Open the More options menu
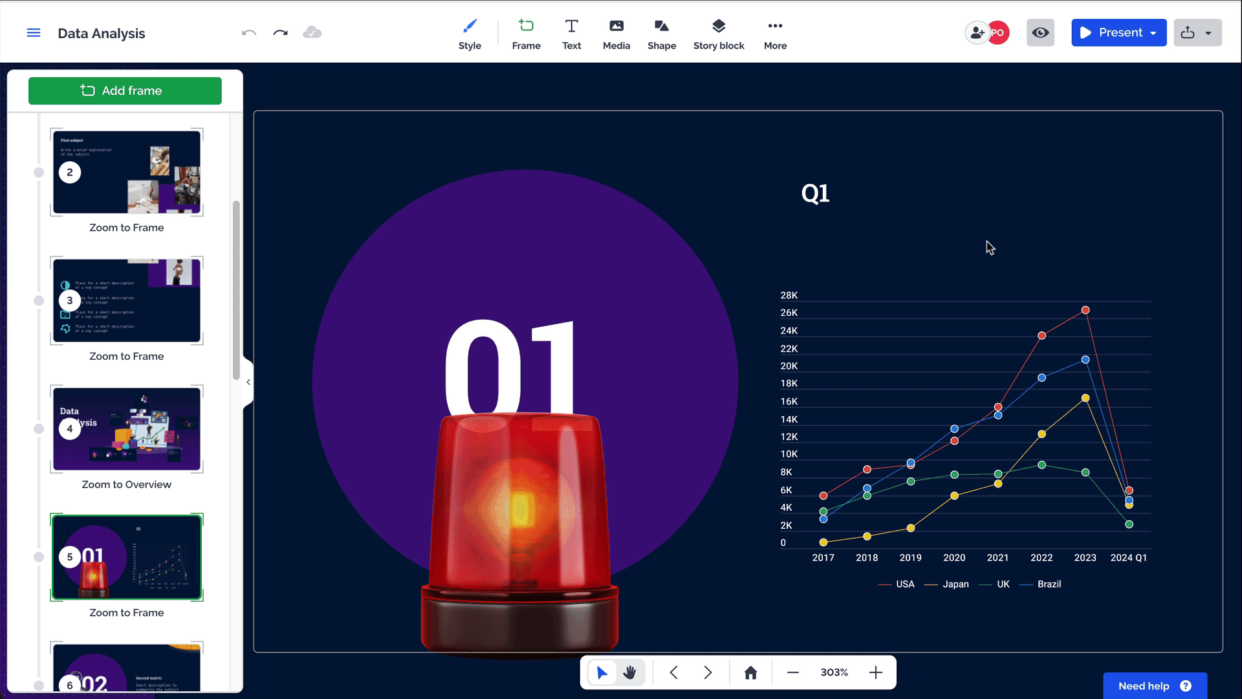The image size is (1242, 699). (x=775, y=34)
